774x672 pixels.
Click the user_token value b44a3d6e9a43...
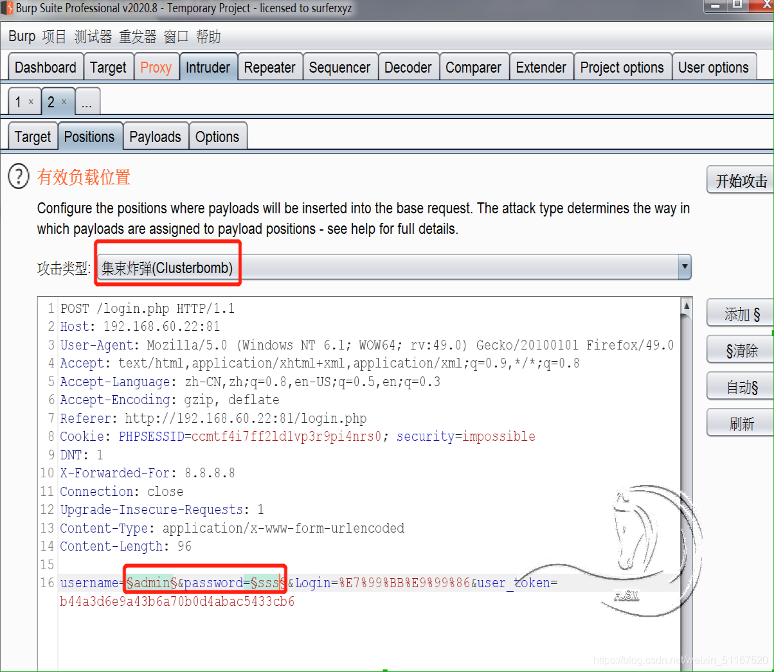pos(177,601)
